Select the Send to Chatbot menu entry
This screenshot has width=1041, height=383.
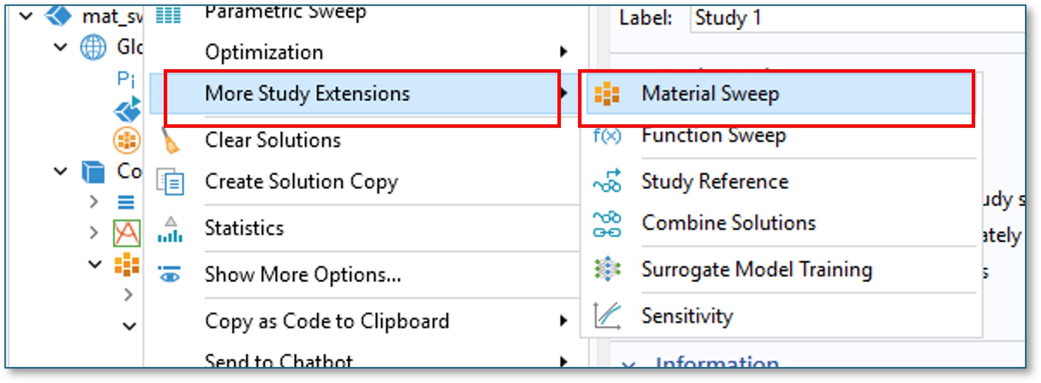tap(279, 360)
